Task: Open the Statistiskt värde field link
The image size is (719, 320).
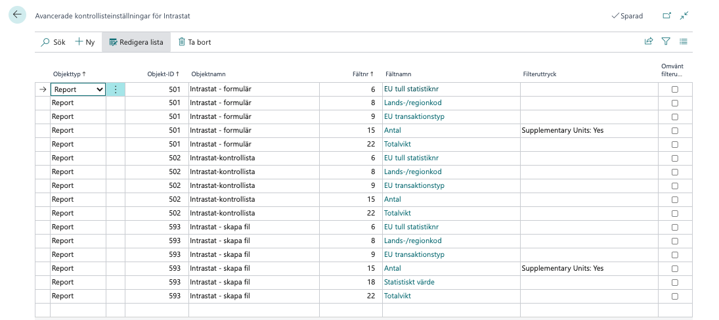Action: [x=409, y=282]
